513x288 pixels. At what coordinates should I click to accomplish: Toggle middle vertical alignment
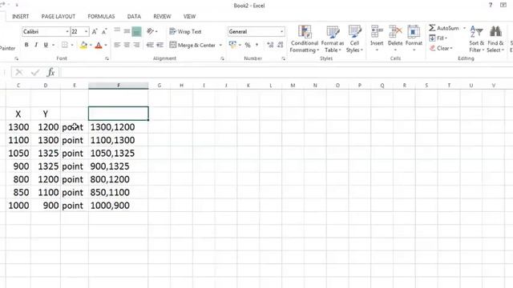coord(127,31)
